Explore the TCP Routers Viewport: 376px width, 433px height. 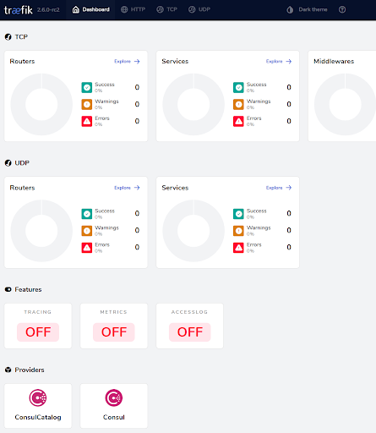(127, 62)
